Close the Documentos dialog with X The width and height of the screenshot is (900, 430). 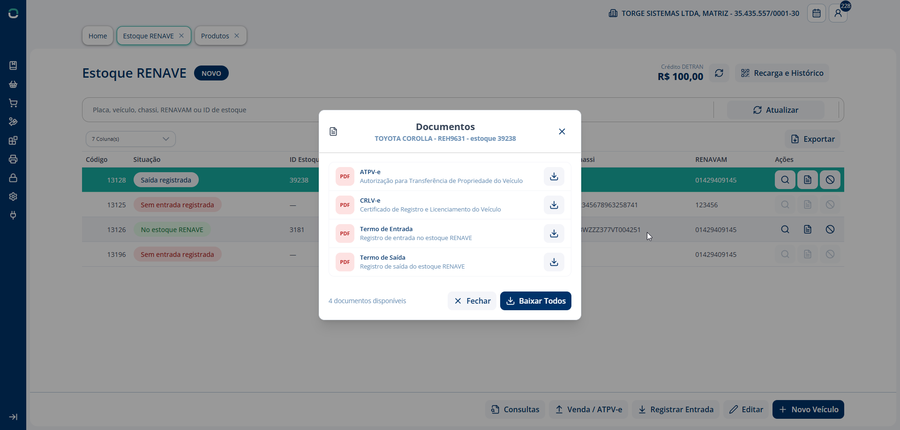562,131
